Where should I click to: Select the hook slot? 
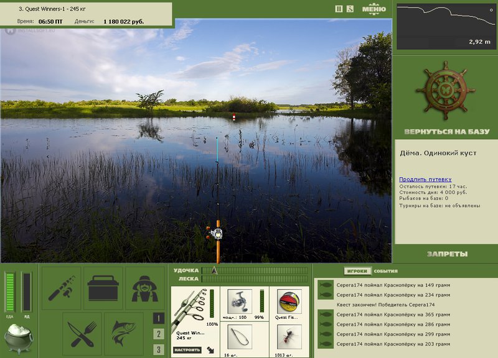240,337
